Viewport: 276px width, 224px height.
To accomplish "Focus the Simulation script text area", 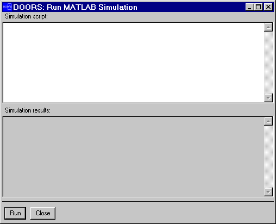I will pyautogui.click(x=134, y=63).
